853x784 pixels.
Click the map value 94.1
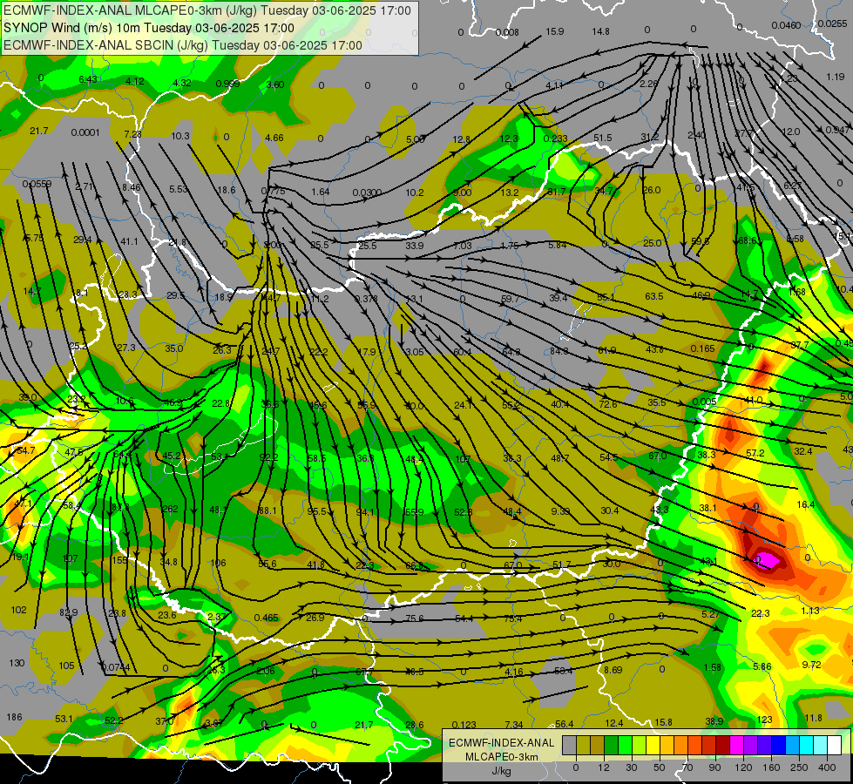pyautogui.click(x=365, y=512)
